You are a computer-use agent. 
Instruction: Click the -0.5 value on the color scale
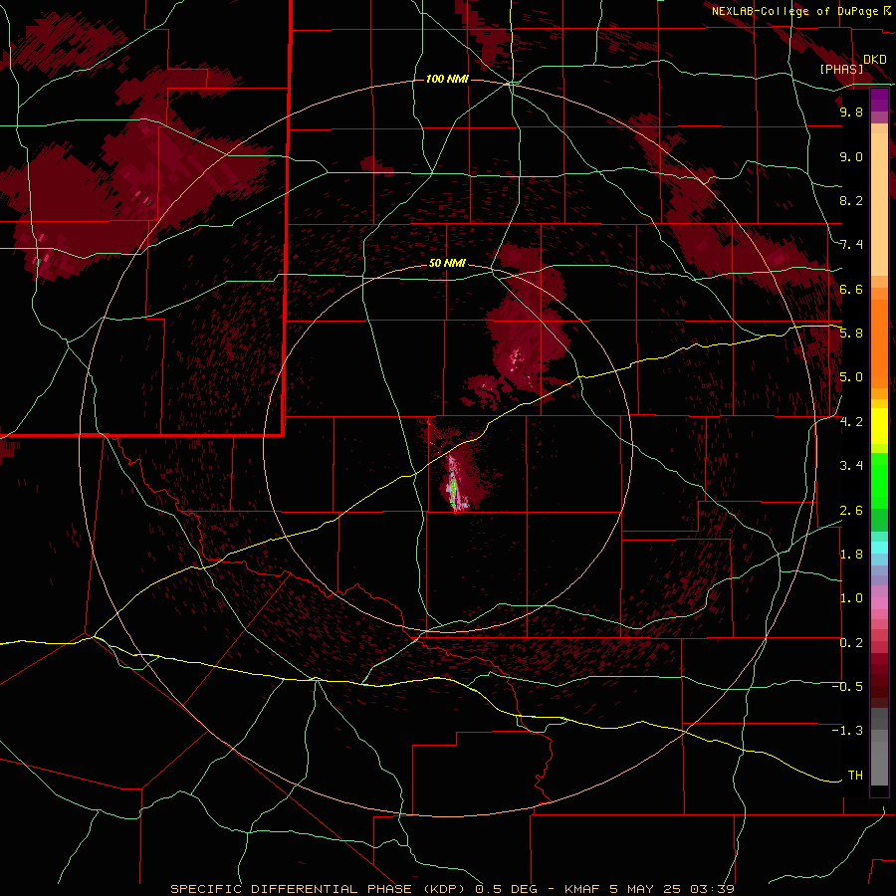pos(847,686)
